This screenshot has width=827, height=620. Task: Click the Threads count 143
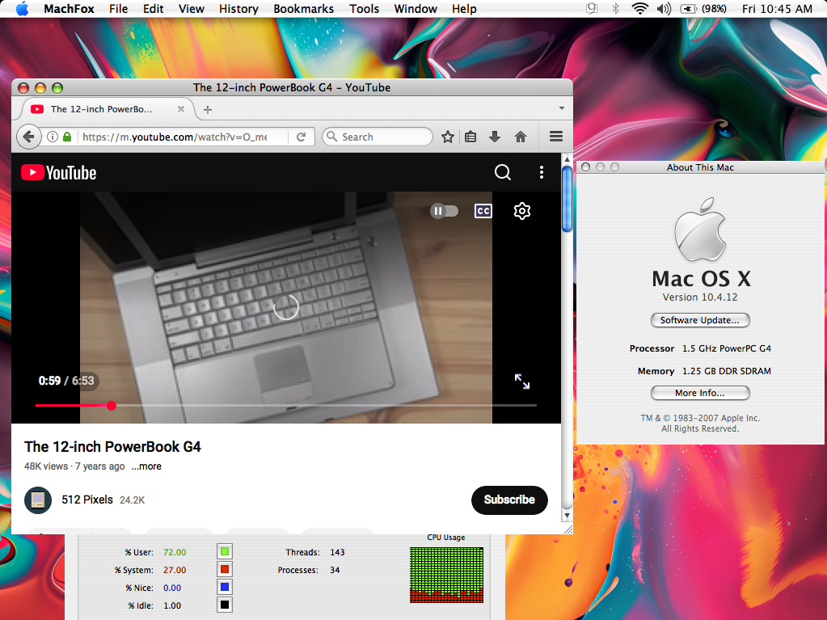pyautogui.click(x=338, y=552)
